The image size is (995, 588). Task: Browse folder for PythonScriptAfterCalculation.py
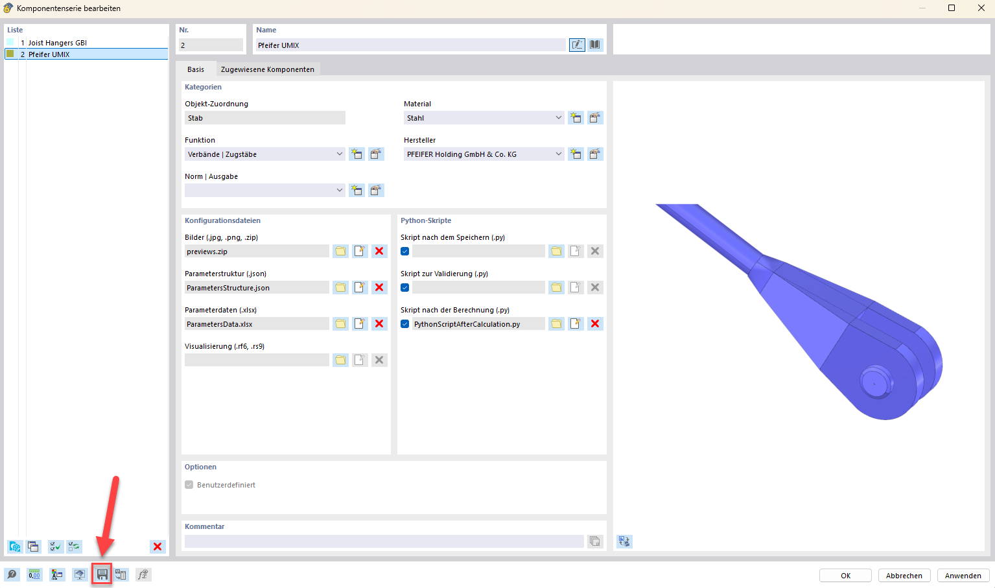(x=556, y=324)
